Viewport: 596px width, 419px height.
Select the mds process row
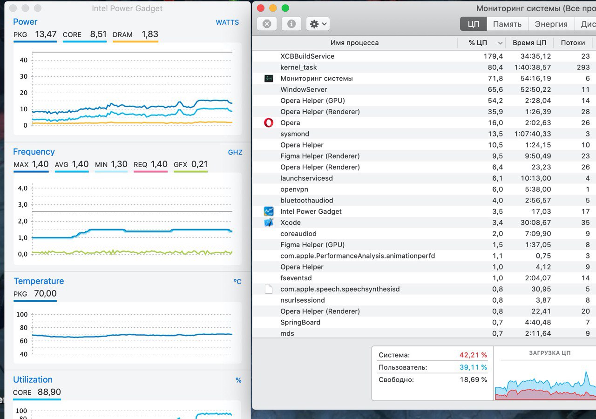pos(424,333)
